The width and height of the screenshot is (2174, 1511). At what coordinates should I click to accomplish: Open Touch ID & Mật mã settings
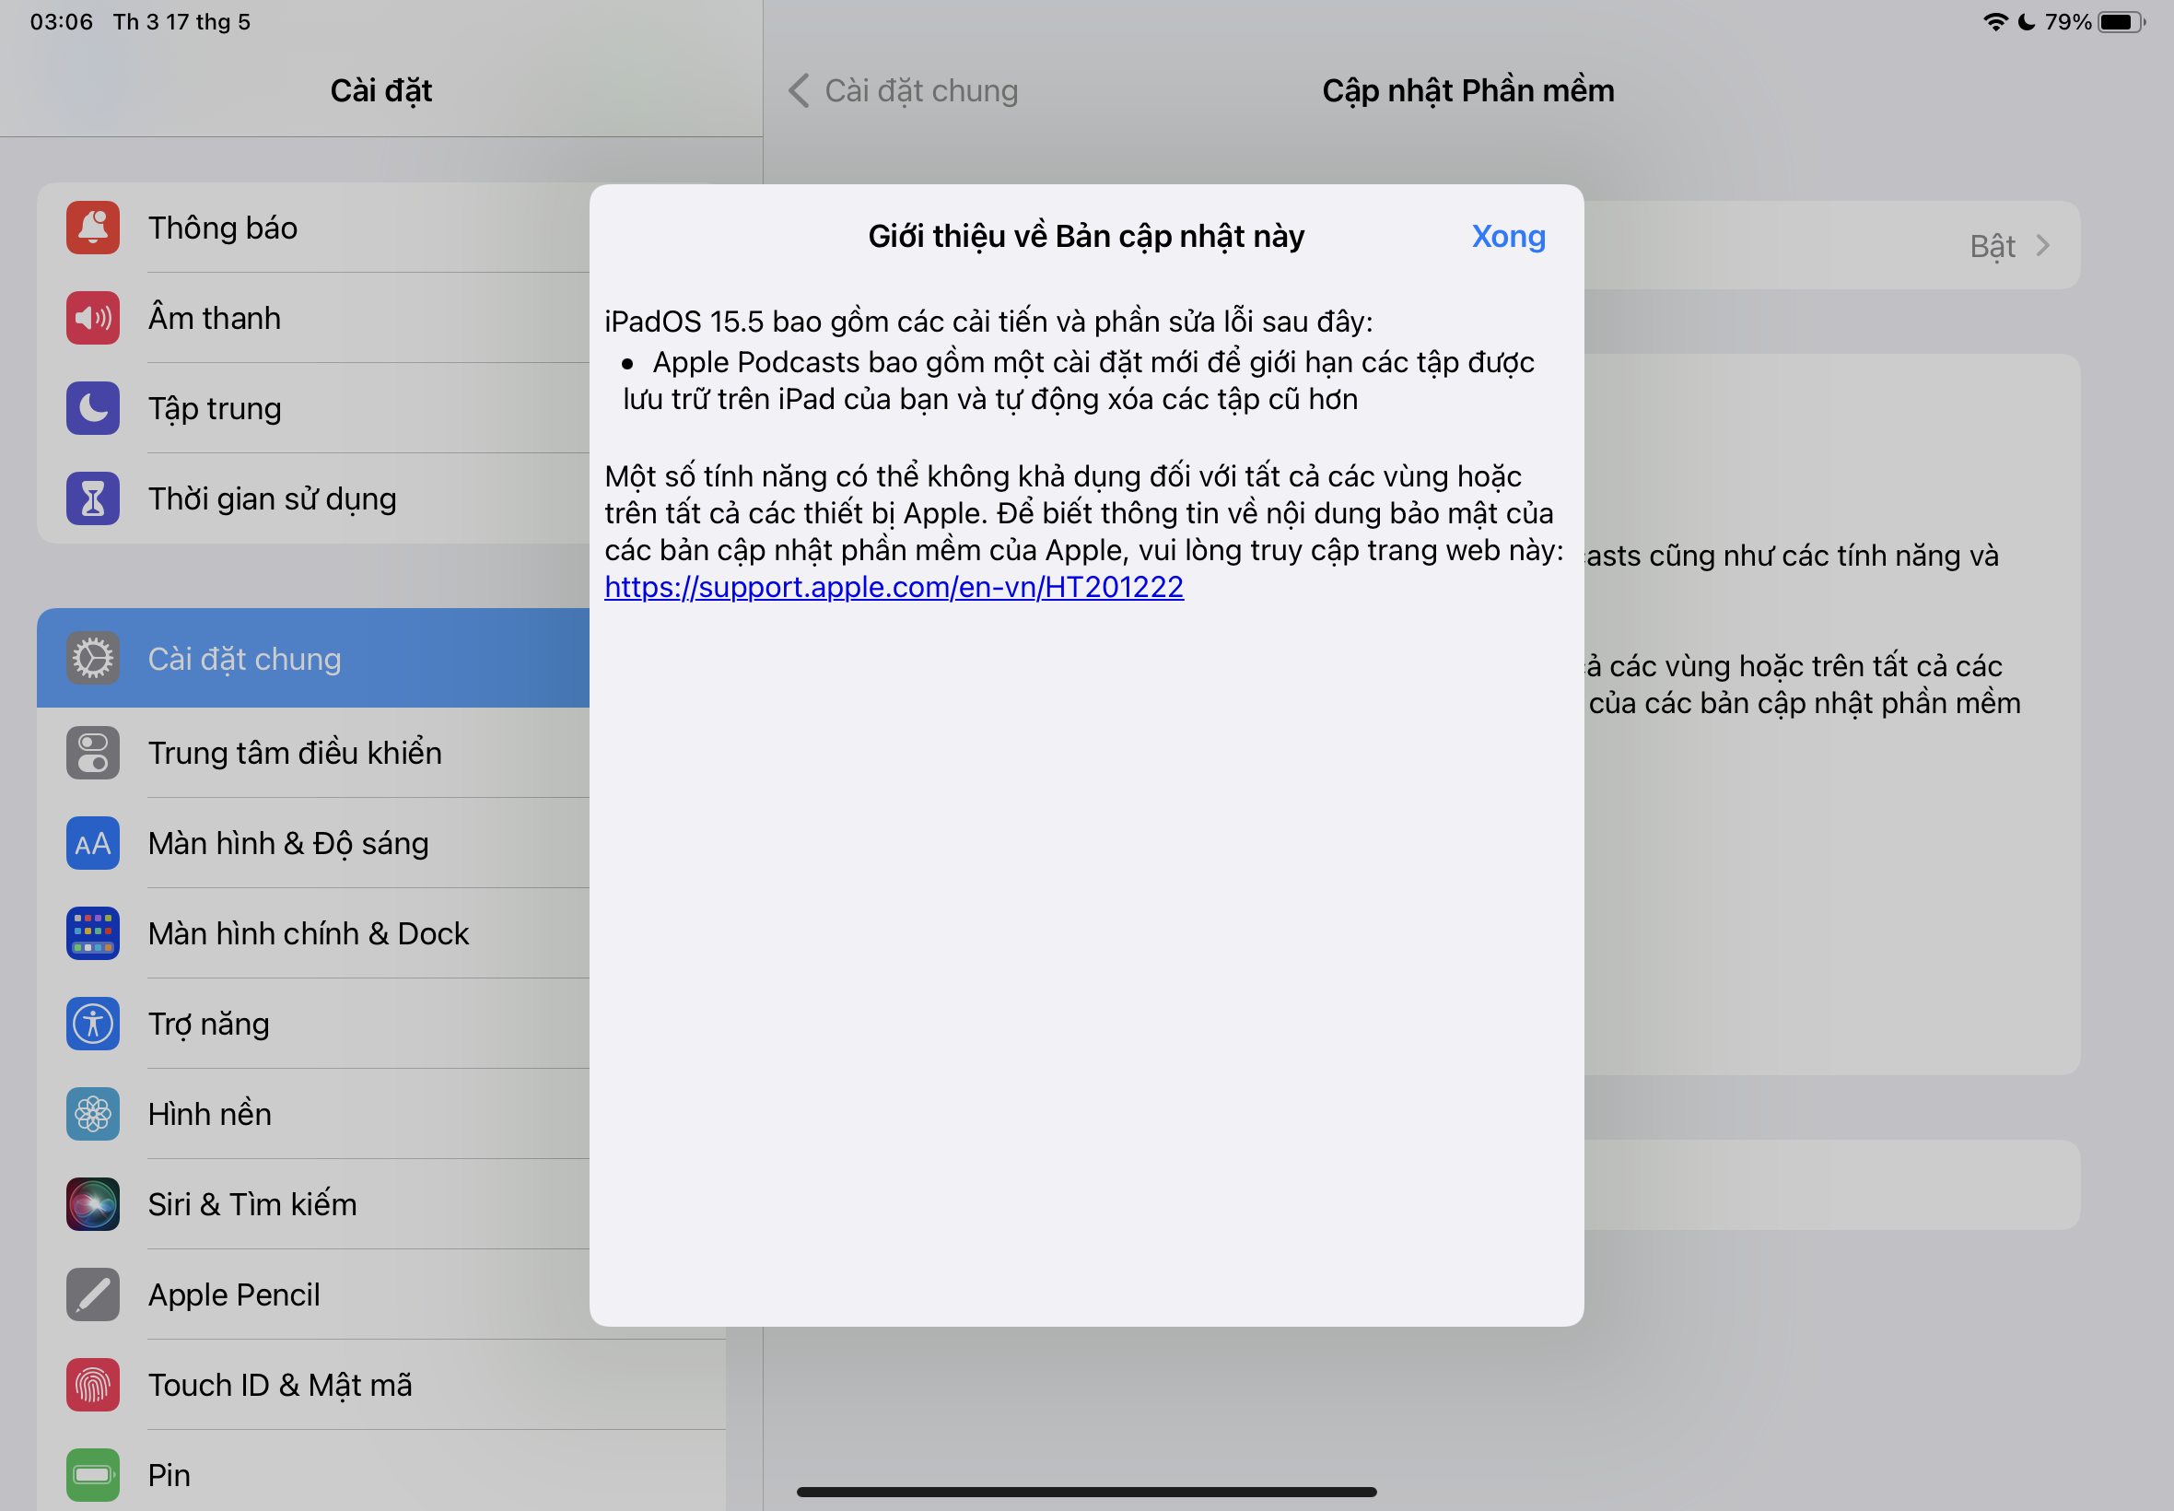point(381,1385)
